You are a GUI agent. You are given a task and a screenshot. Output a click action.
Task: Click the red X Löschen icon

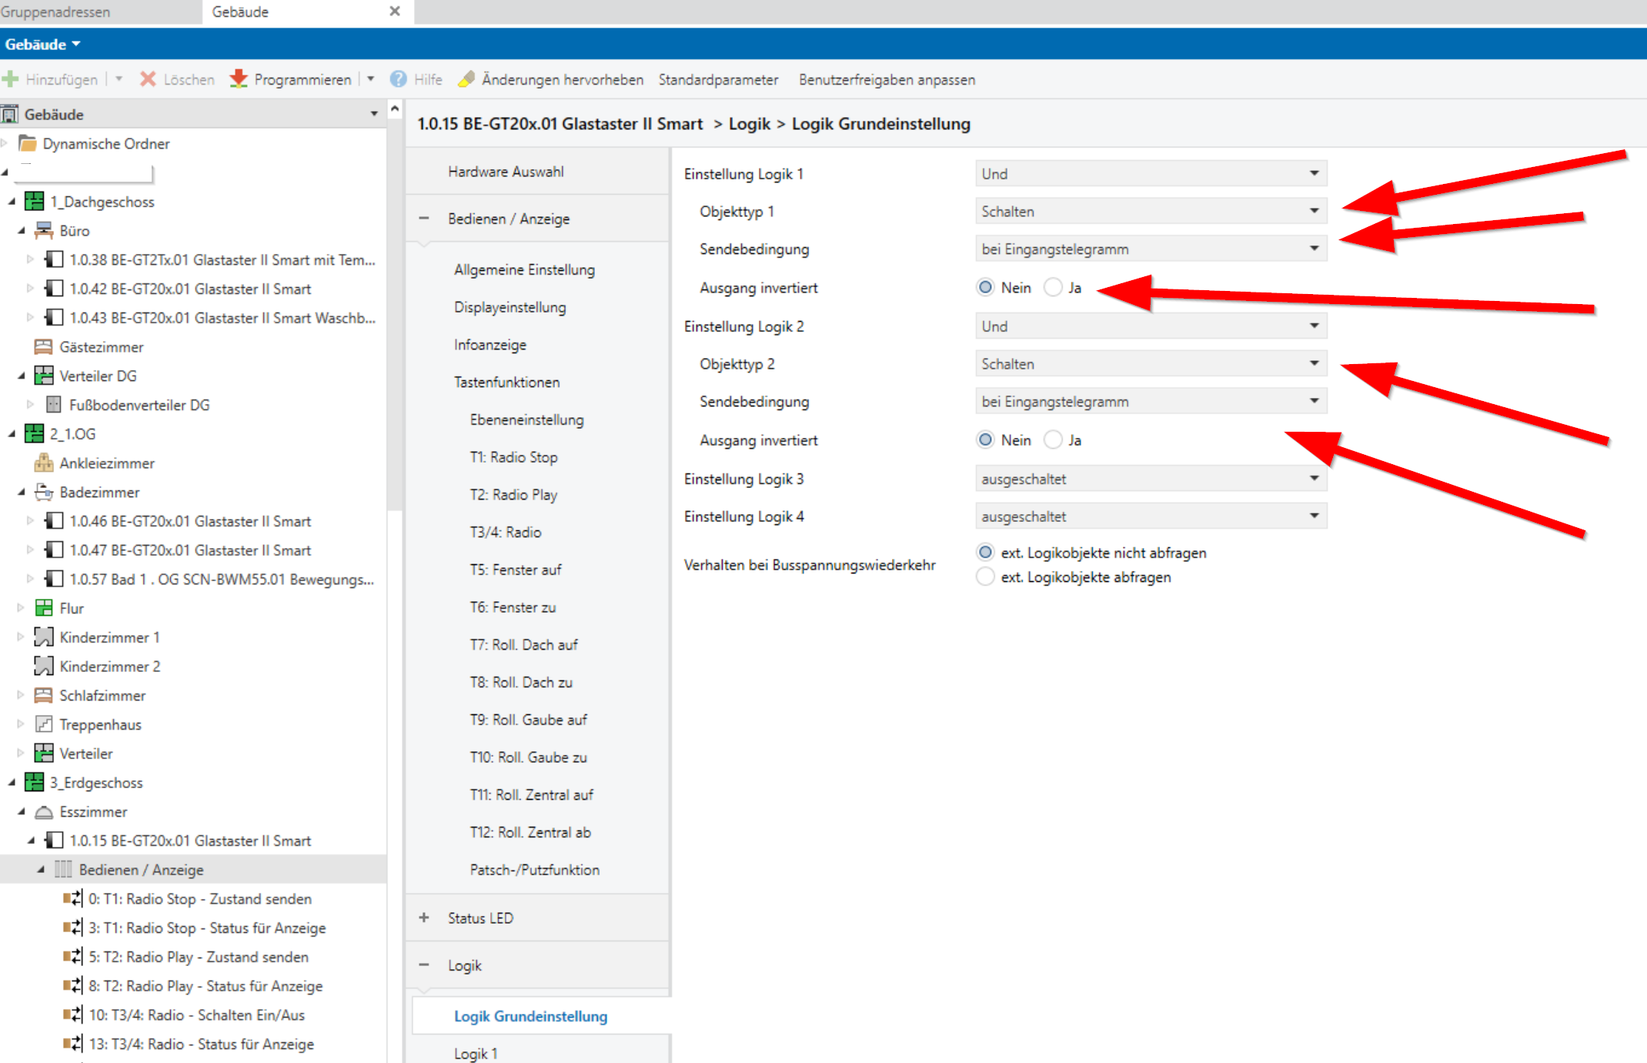pos(148,79)
